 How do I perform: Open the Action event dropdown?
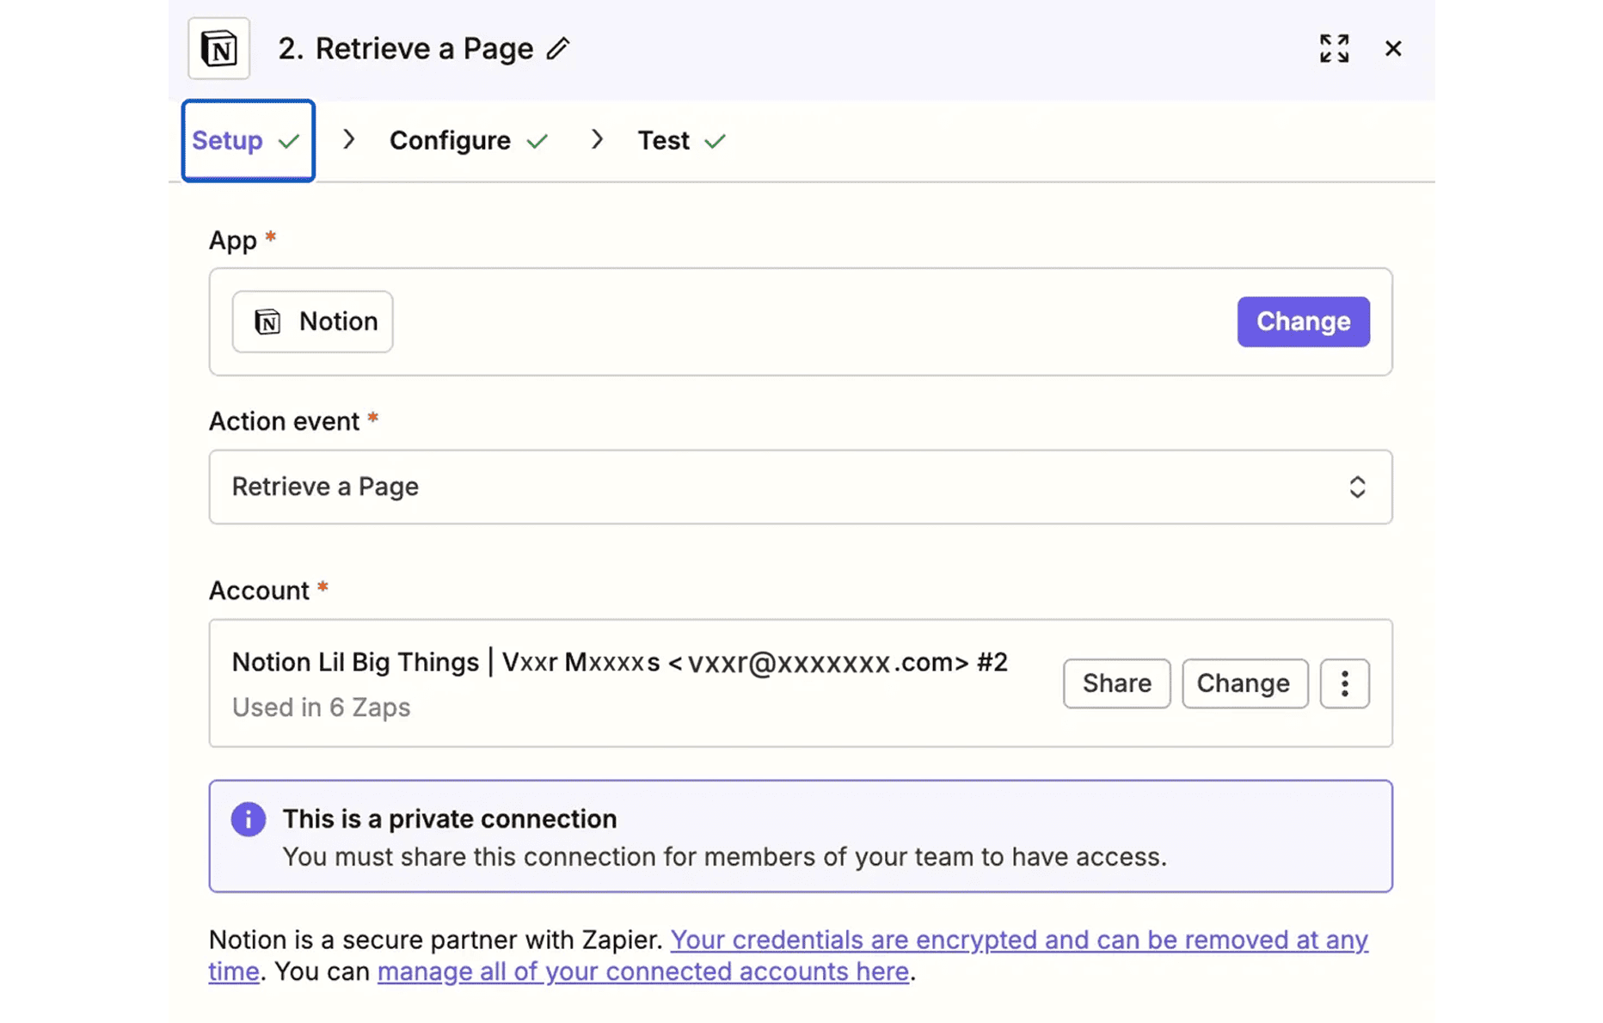(x=800, y=487)
